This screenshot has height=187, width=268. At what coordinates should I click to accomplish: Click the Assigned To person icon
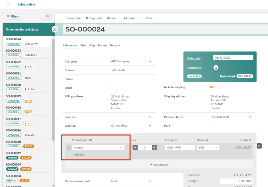[x=216, y=68]
